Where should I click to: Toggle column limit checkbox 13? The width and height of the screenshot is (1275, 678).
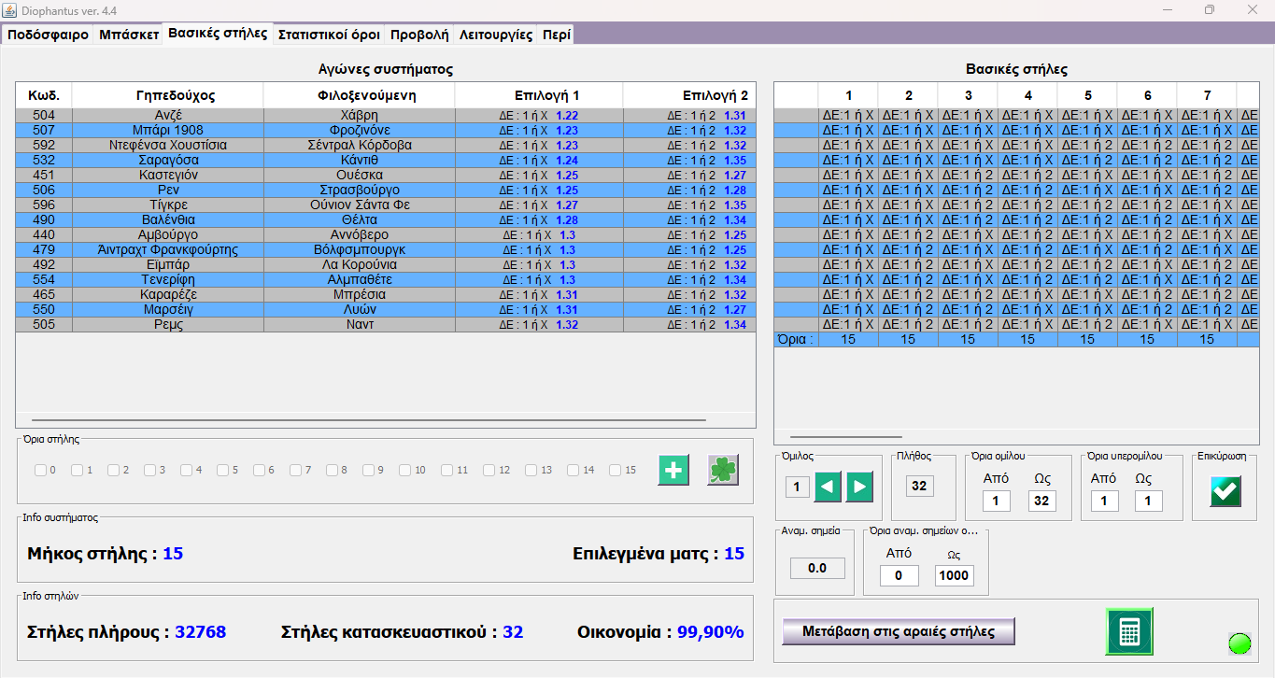point(531,470)
